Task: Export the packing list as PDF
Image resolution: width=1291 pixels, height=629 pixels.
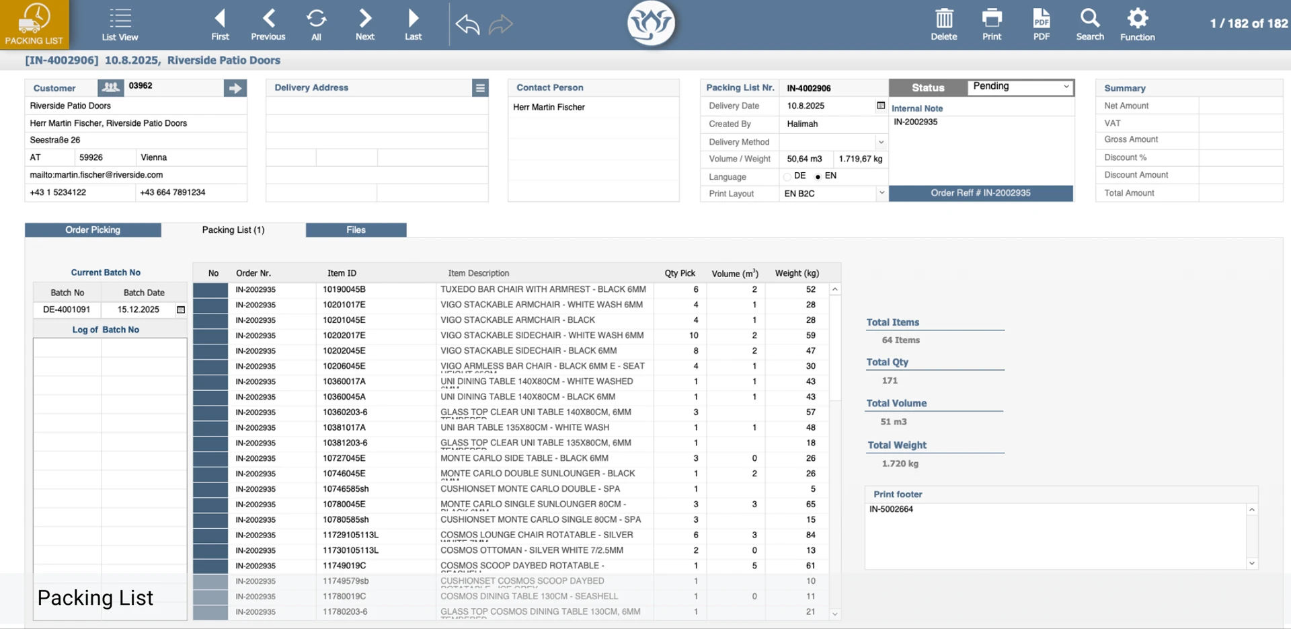Action: click(x=1041, y=24)
